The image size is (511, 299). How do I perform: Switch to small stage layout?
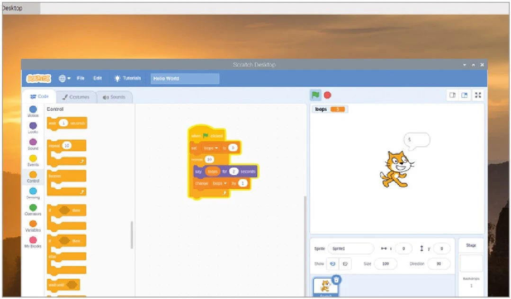click(452, 95)
